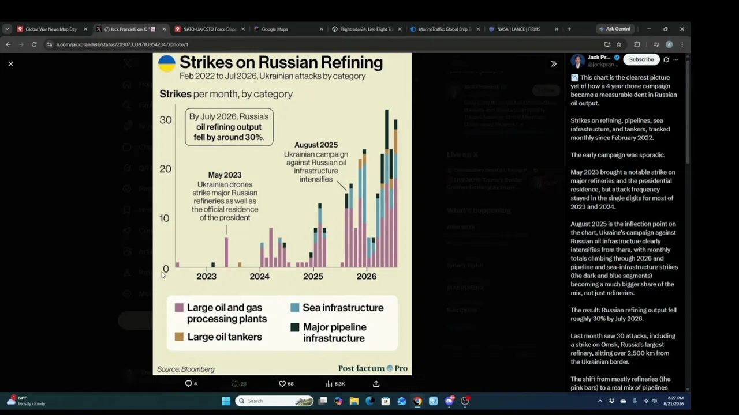Switch to the Flightradar24 Live Flight tab
The image size is (739, 415).
tap(367, 29)
